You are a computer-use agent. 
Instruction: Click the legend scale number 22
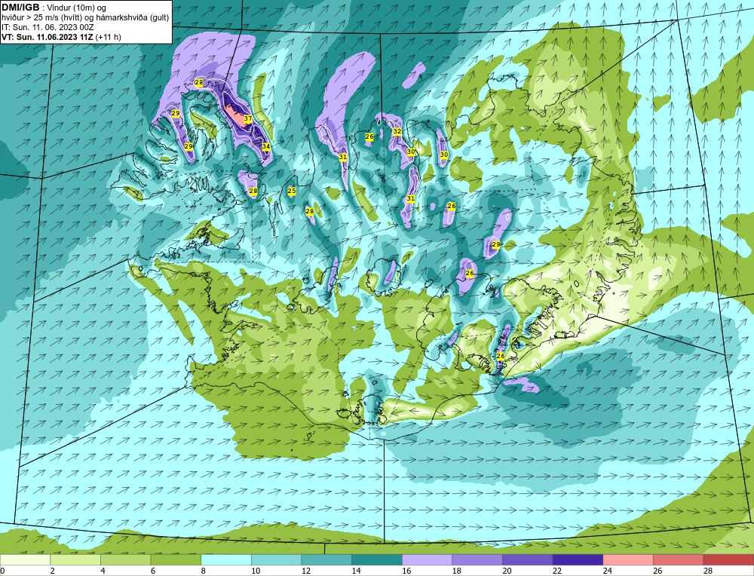pos(557,571)
